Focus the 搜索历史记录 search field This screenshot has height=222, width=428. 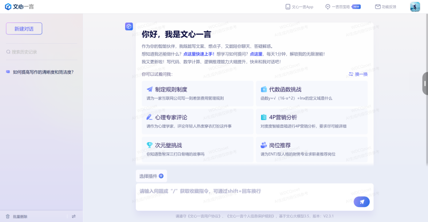pyautogui.click(x=42, y=52)
